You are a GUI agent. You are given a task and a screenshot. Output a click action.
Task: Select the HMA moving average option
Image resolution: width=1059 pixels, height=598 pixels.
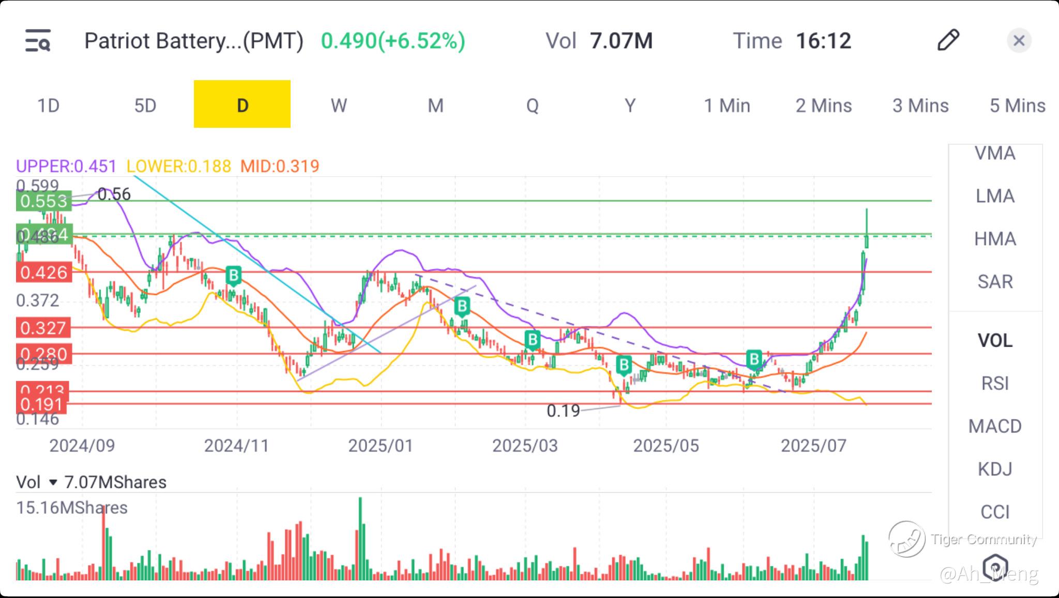[x=994, y=239]
